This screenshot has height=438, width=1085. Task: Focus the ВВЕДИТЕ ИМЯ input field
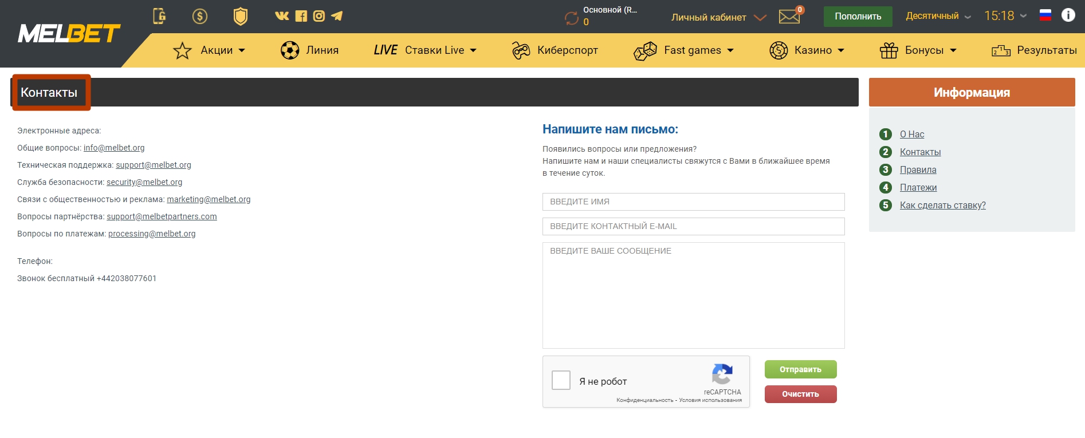point(693,202)
